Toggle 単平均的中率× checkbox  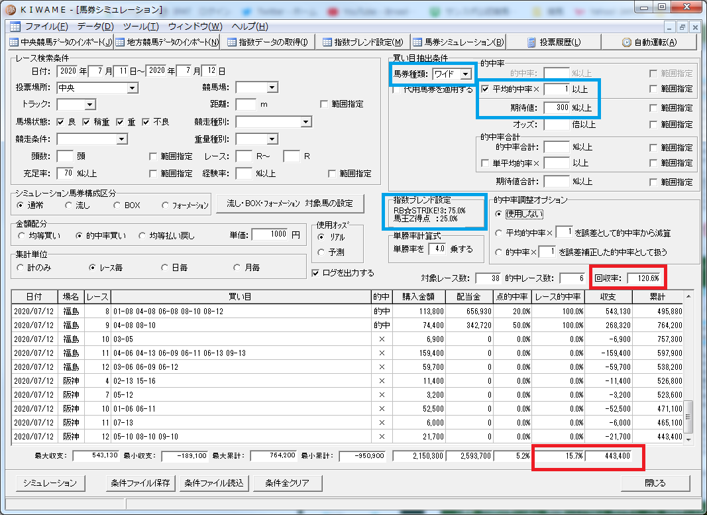[485, 163]
